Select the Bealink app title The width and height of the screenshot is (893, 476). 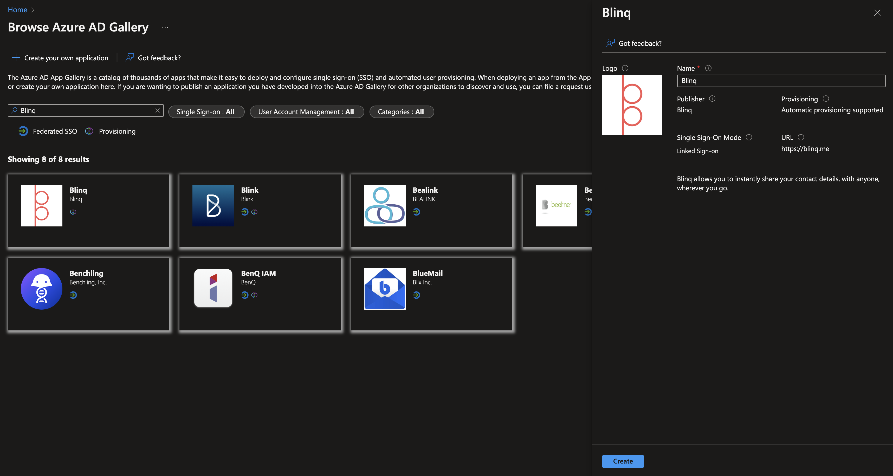point(425,190)
